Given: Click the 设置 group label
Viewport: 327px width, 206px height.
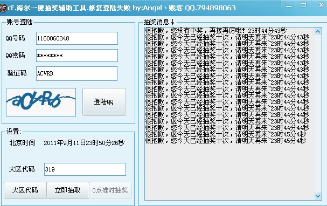Looking at the screenshot, I should tap(14, 132).
